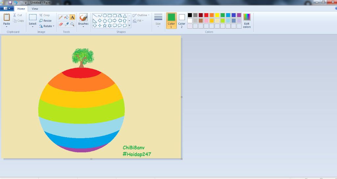This screenshot has width=337, height=179.
Task: Click the Undo arrow in title bar
Action: [x=16, y=3]
